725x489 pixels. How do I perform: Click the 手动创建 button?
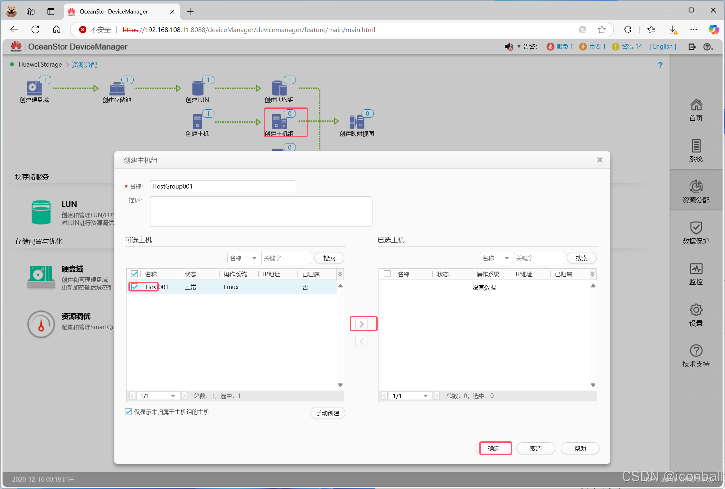[327, 413]
